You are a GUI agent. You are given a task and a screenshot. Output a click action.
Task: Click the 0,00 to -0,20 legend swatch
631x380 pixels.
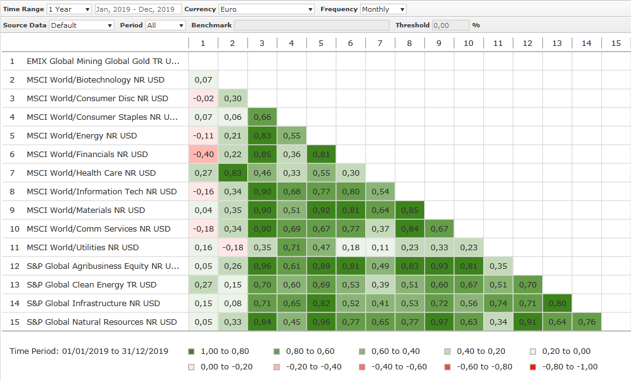pos(191,367)
